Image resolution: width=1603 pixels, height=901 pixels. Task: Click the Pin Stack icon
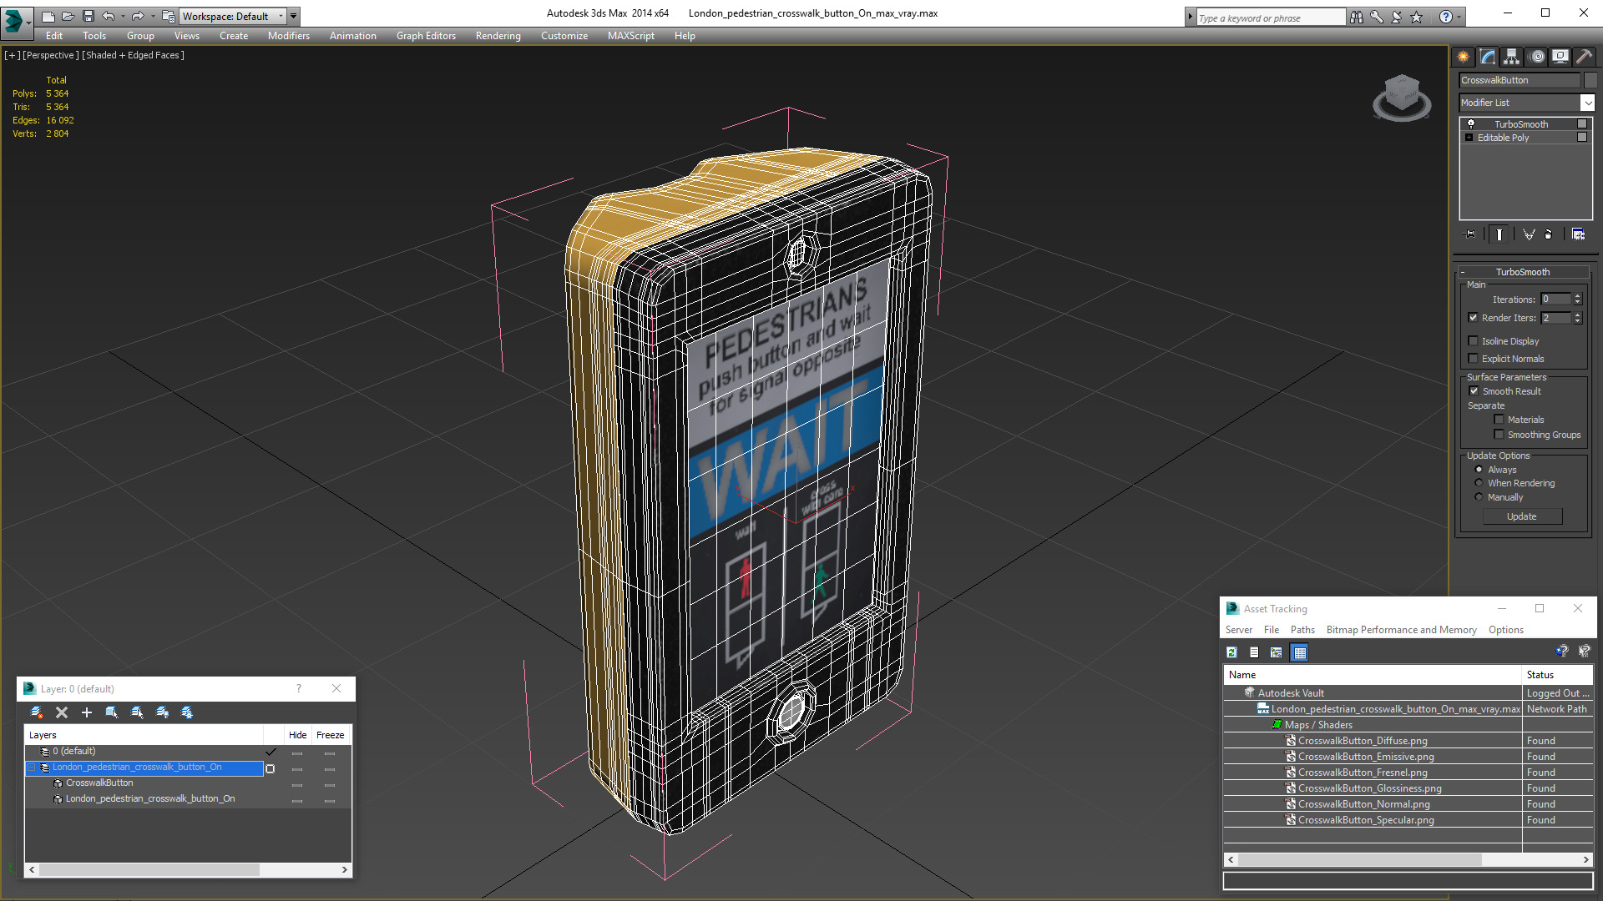1470,234
